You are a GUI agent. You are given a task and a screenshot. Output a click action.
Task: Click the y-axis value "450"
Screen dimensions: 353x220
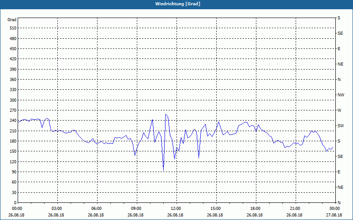pos(13,49)
